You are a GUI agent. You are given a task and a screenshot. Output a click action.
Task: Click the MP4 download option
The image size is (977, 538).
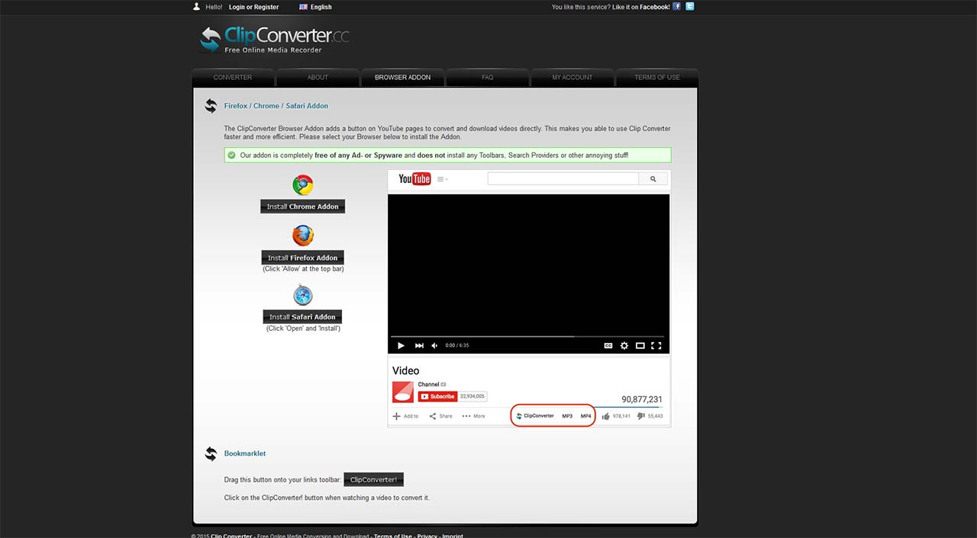click(586, 416)
